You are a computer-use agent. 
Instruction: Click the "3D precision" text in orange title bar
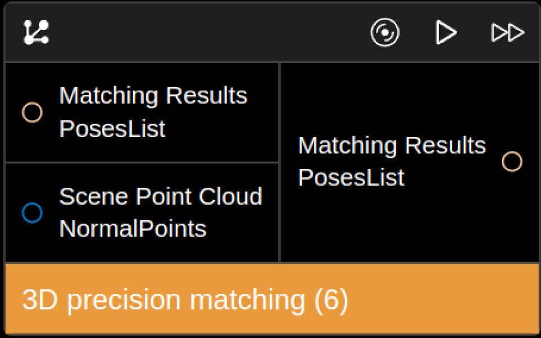pos(101,300)
